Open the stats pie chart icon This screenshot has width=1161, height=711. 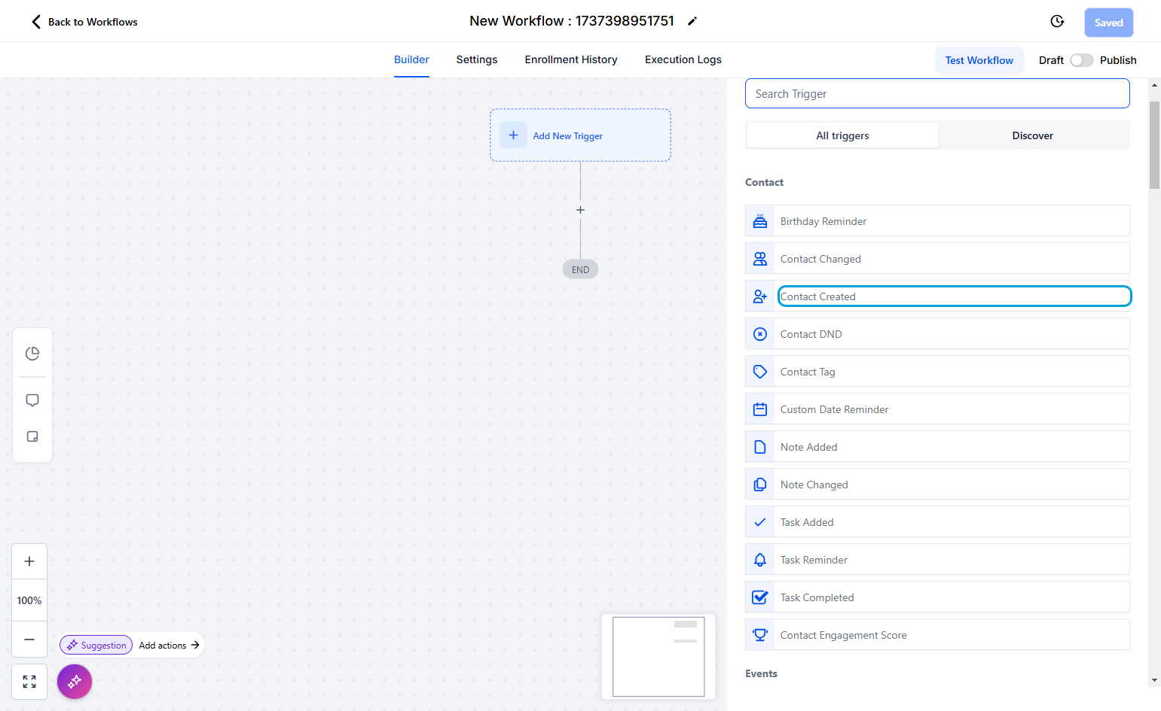point(32,354)
